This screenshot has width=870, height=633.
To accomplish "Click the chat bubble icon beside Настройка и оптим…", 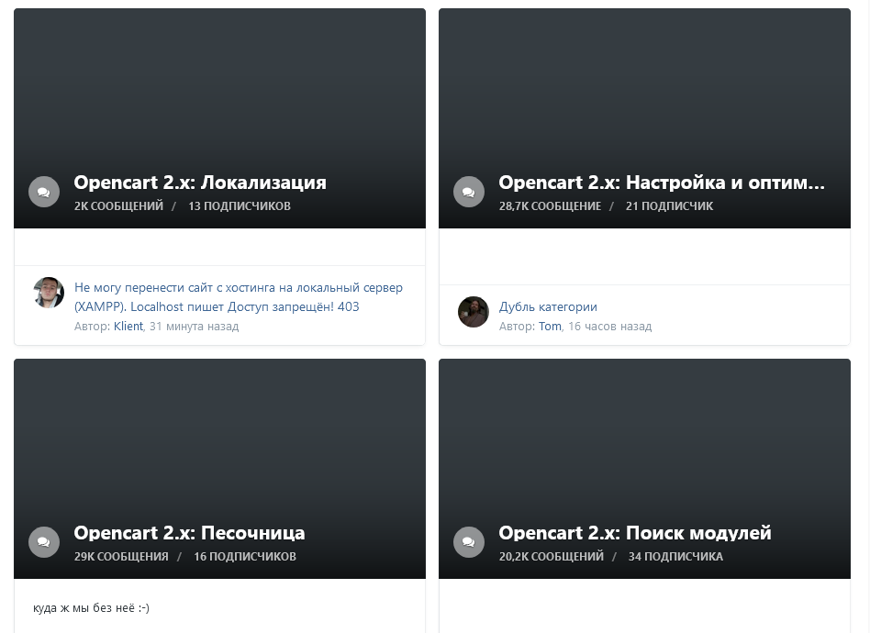I will [469, 192].
